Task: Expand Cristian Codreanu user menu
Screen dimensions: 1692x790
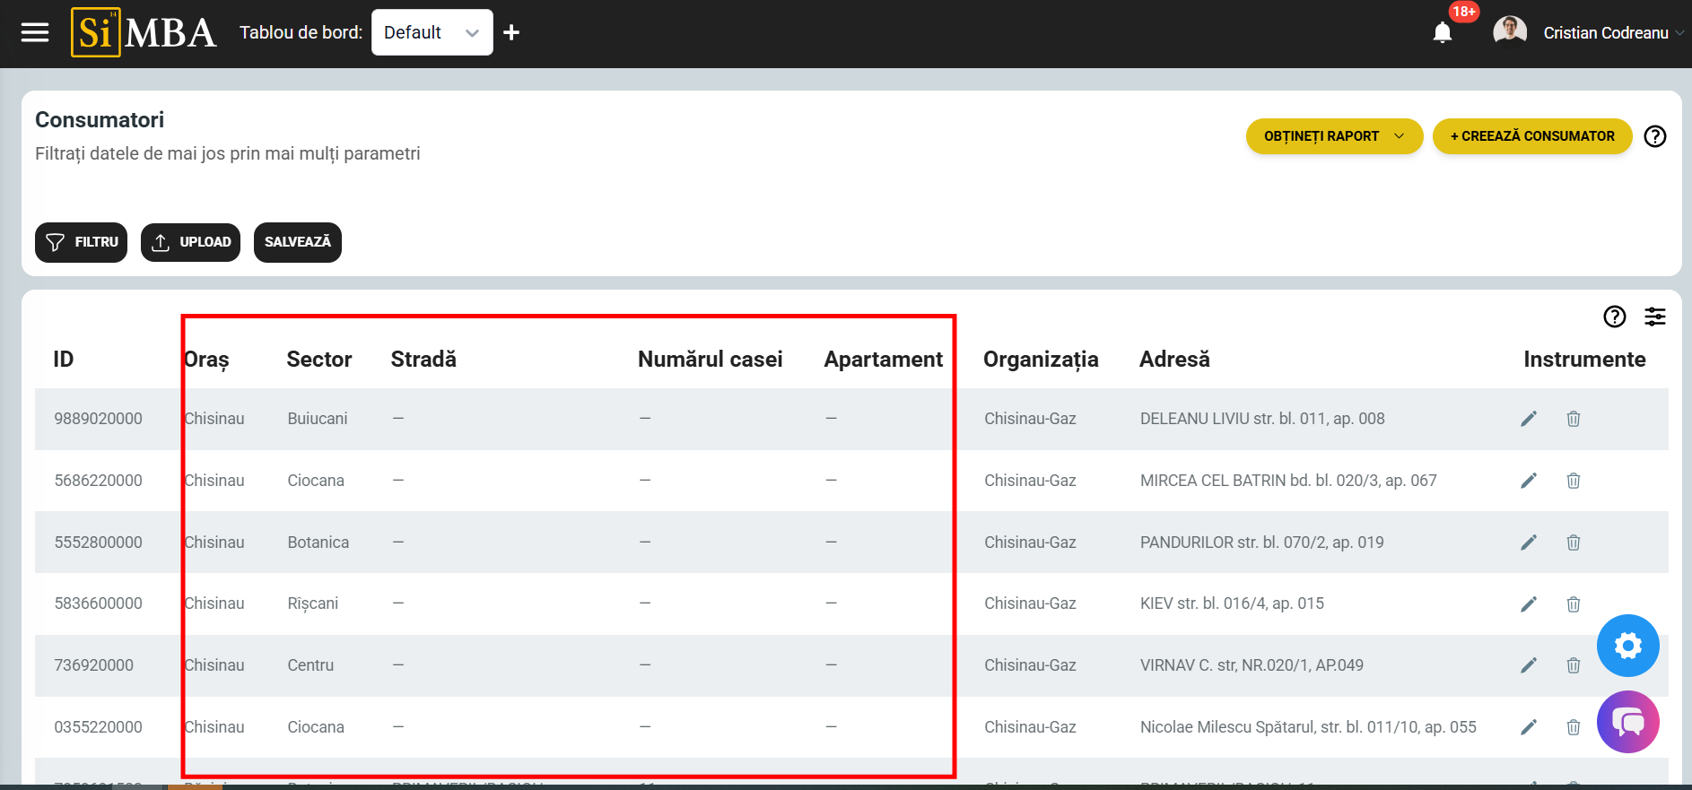Action: pos(1604,33)
